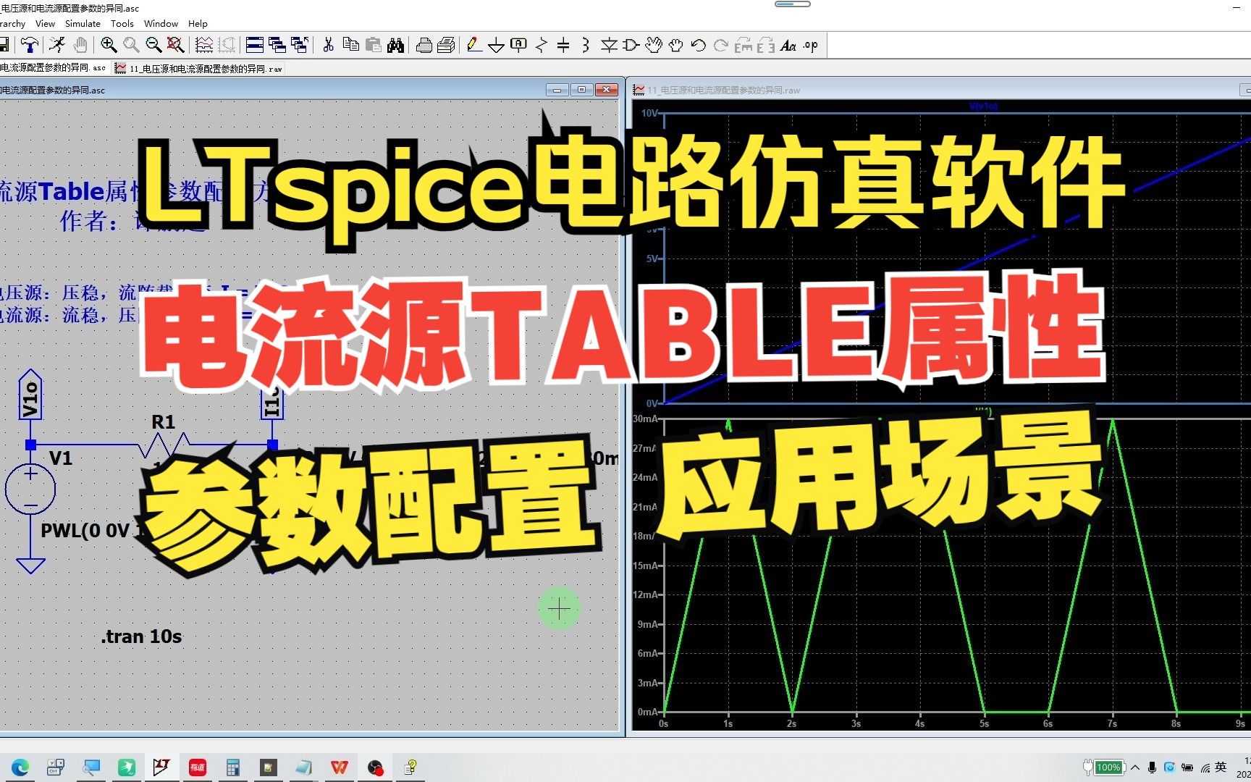Click the 5s time axis label

(x=984, y=723)
